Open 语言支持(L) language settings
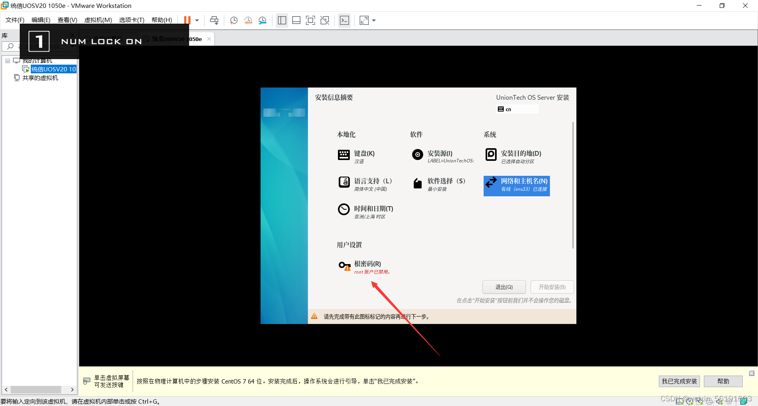This screenshot has width=758, height=406. tap(365, 184)
